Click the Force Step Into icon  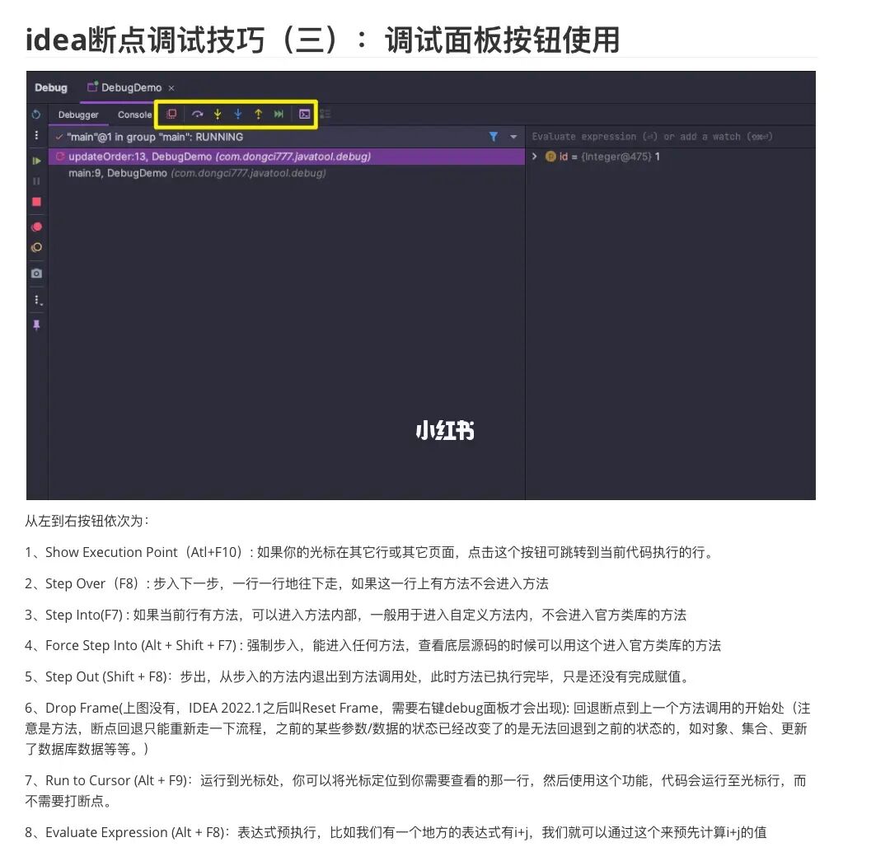tap(238, 114)
